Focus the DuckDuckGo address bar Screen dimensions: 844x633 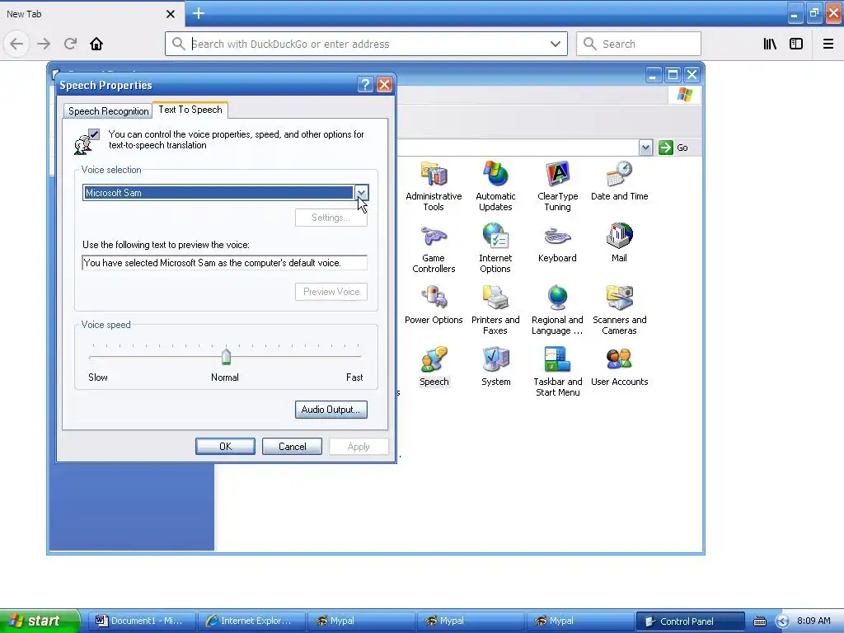click(366, 44)
